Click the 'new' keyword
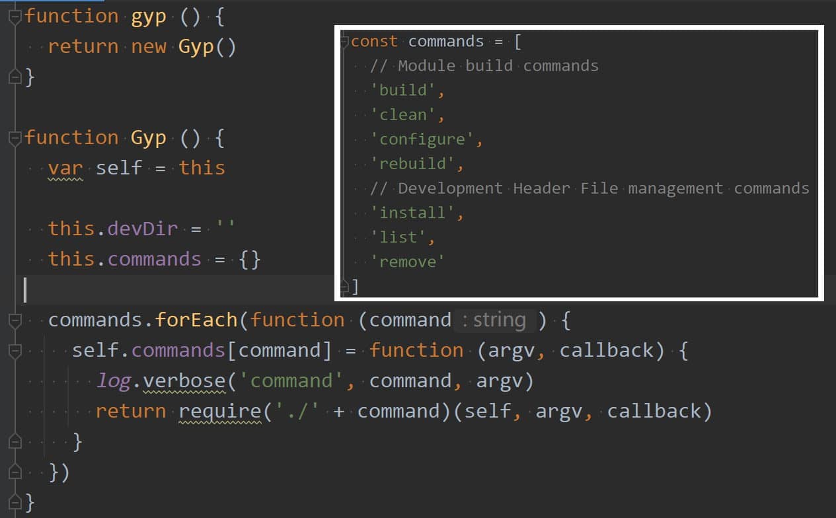The height and width of the screenshot is (518, 836). coord(148,47)
